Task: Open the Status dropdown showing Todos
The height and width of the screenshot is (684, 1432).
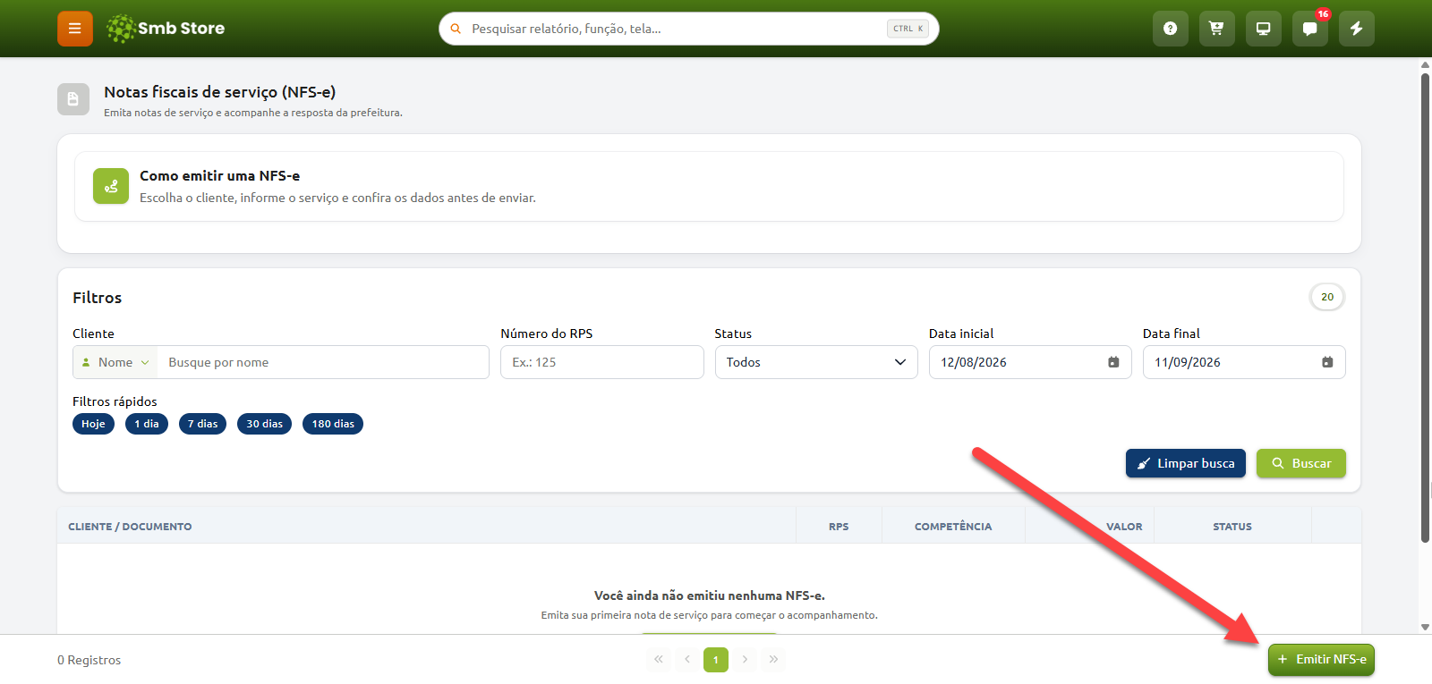Action: [x=816, y=362]
